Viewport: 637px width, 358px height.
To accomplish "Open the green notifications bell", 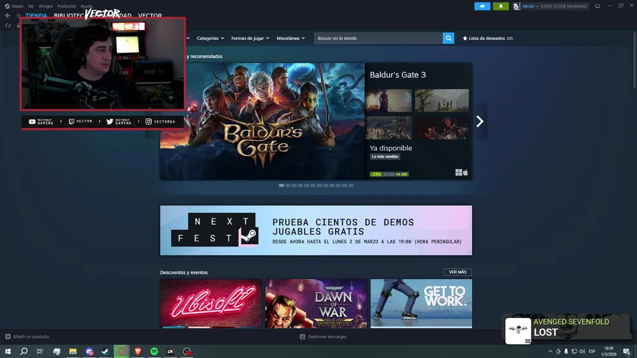I will click(x=501, y=6).
